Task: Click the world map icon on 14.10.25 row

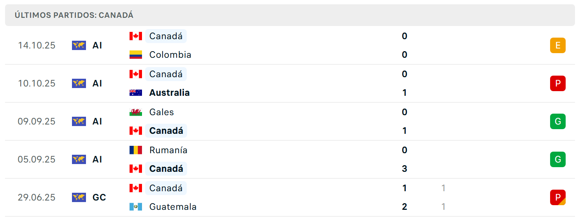Action: click(79, 45)
